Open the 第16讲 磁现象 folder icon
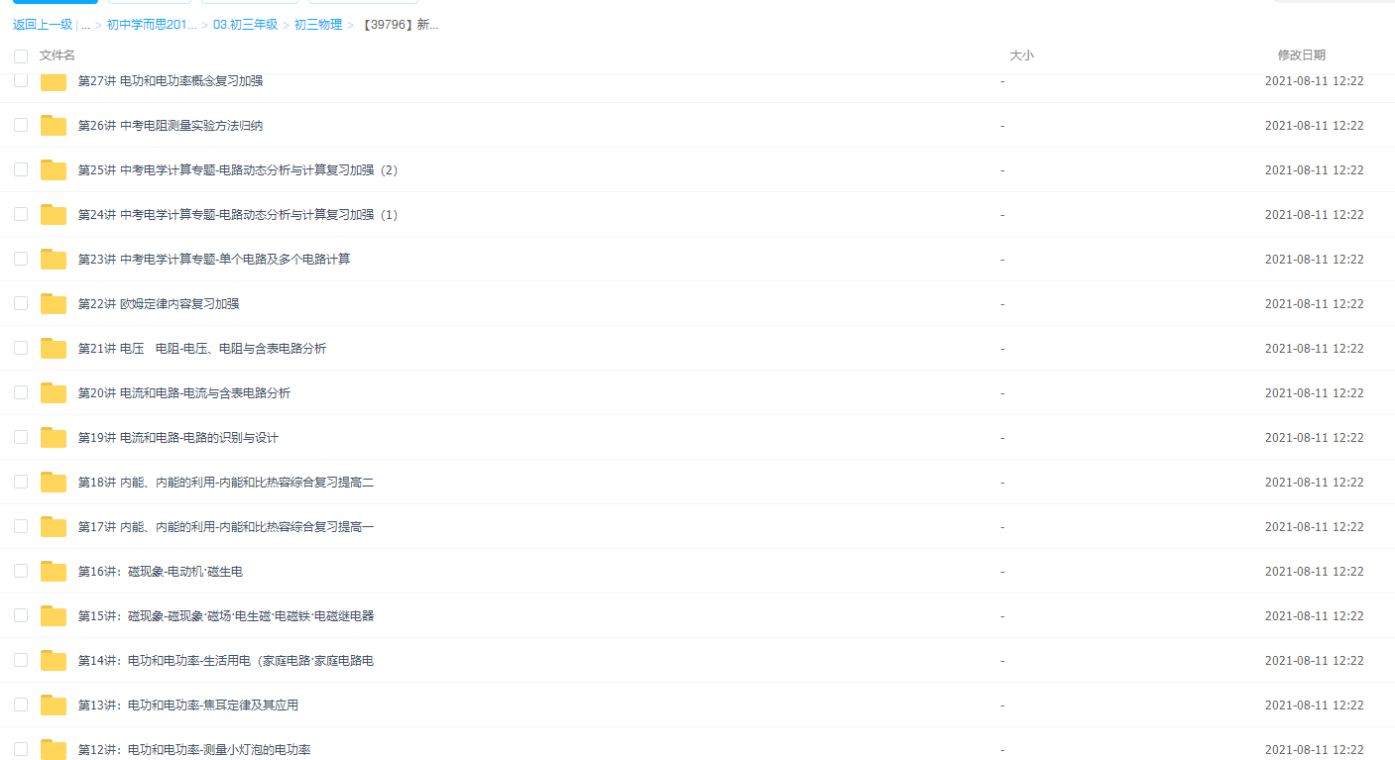 coord(53,572)
